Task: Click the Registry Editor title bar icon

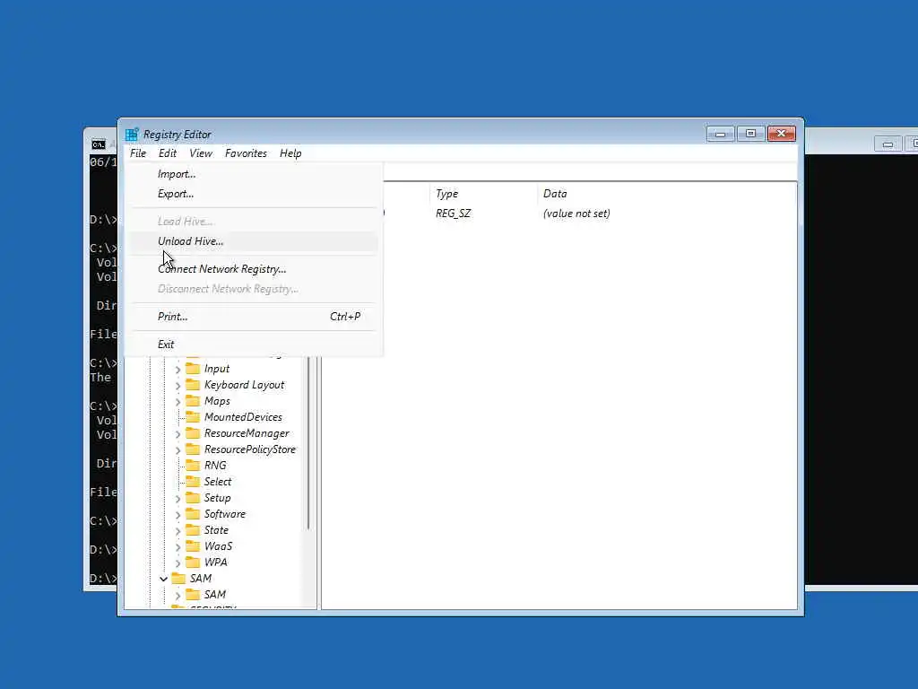Action: [x=132, y=135]
